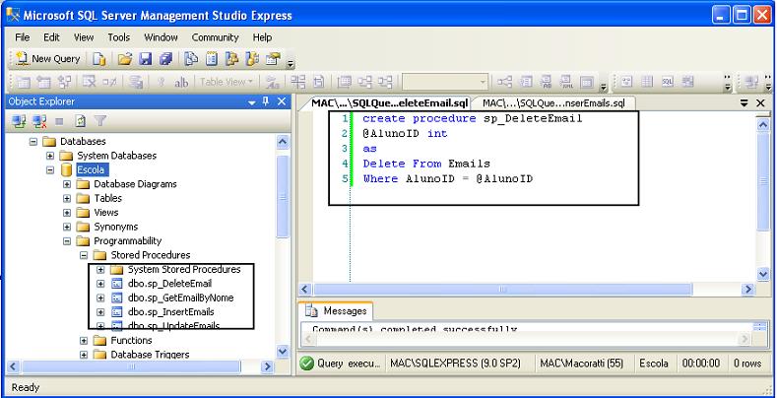The height and width of the screenshot is (398, 777).
Task: Click the '0 rows' status bar entry
Action: tap(747, 364)
